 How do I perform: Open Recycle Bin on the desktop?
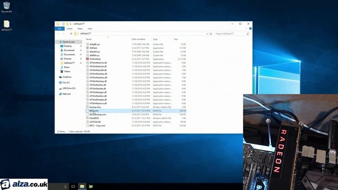(x=6, y=7)
